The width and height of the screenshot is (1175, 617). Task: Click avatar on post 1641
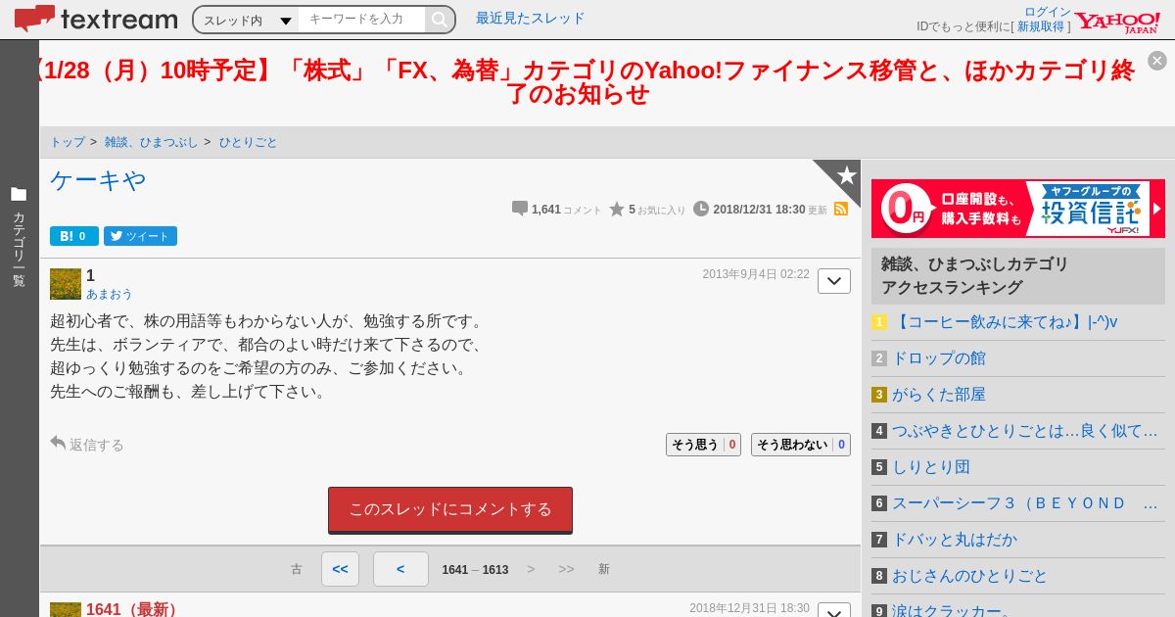tap(66, 609)
